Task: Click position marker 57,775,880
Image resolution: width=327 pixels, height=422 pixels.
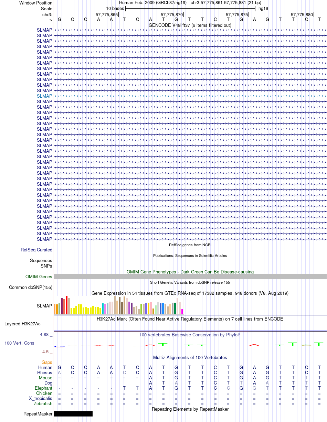Action: 302,15
